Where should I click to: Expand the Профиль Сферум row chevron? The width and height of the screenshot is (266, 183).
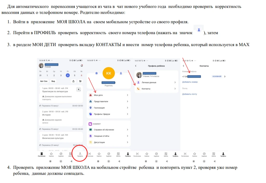pos(127,114)
